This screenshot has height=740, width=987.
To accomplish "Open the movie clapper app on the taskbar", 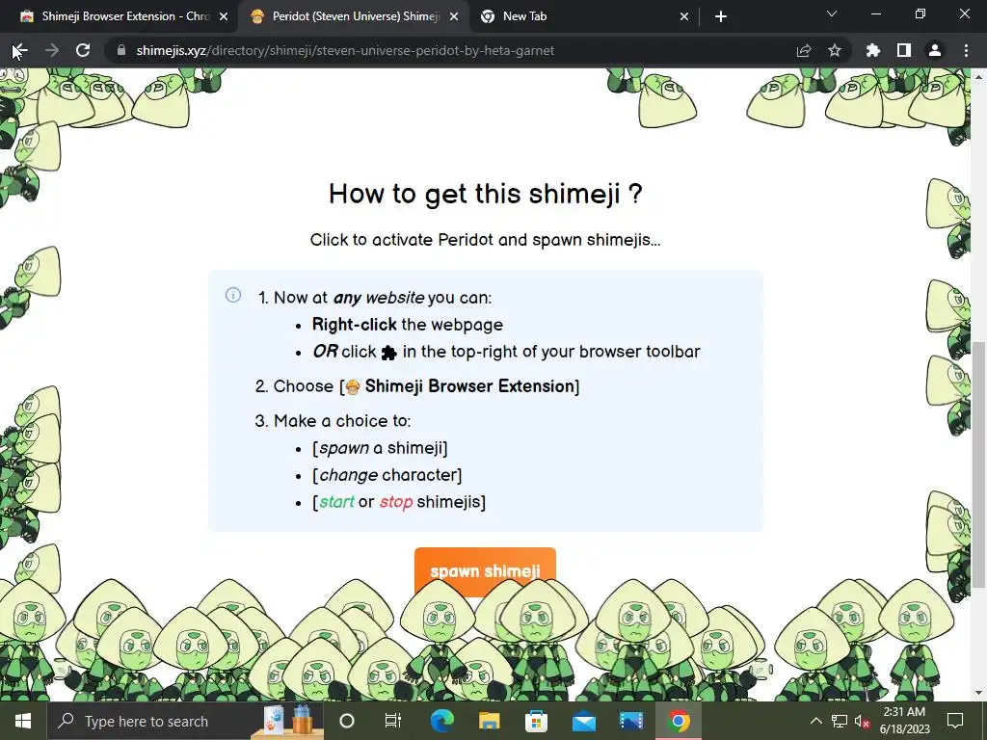I will point(630,721).
